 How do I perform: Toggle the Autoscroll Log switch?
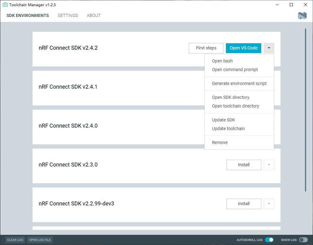click(x=269, y=240)
